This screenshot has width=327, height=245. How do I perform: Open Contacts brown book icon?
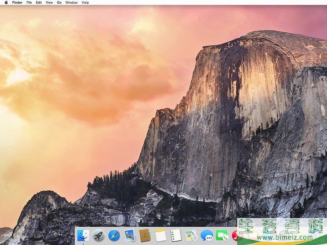tap(145, 236)
